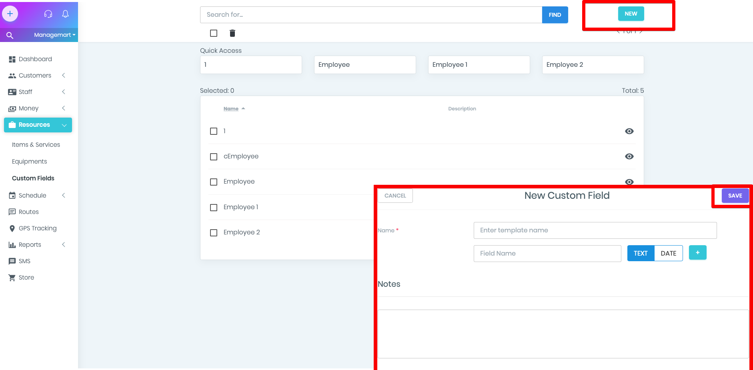Collapse the Resources menu chevron

pyautogui.click(x=64, y=125)
